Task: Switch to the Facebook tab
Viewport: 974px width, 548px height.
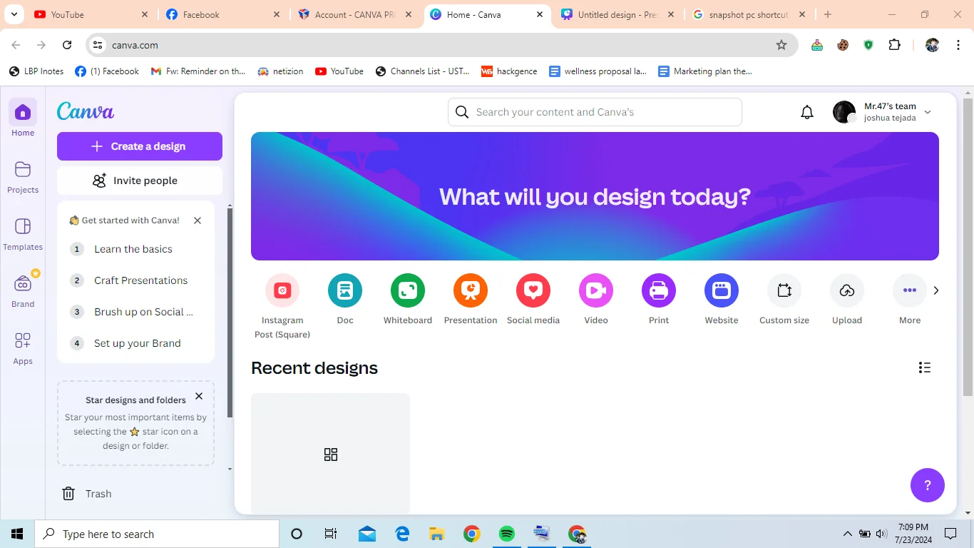Action: (x=223, y=14)
